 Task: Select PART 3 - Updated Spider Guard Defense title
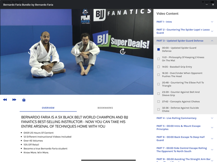click(x=180, y=41)
